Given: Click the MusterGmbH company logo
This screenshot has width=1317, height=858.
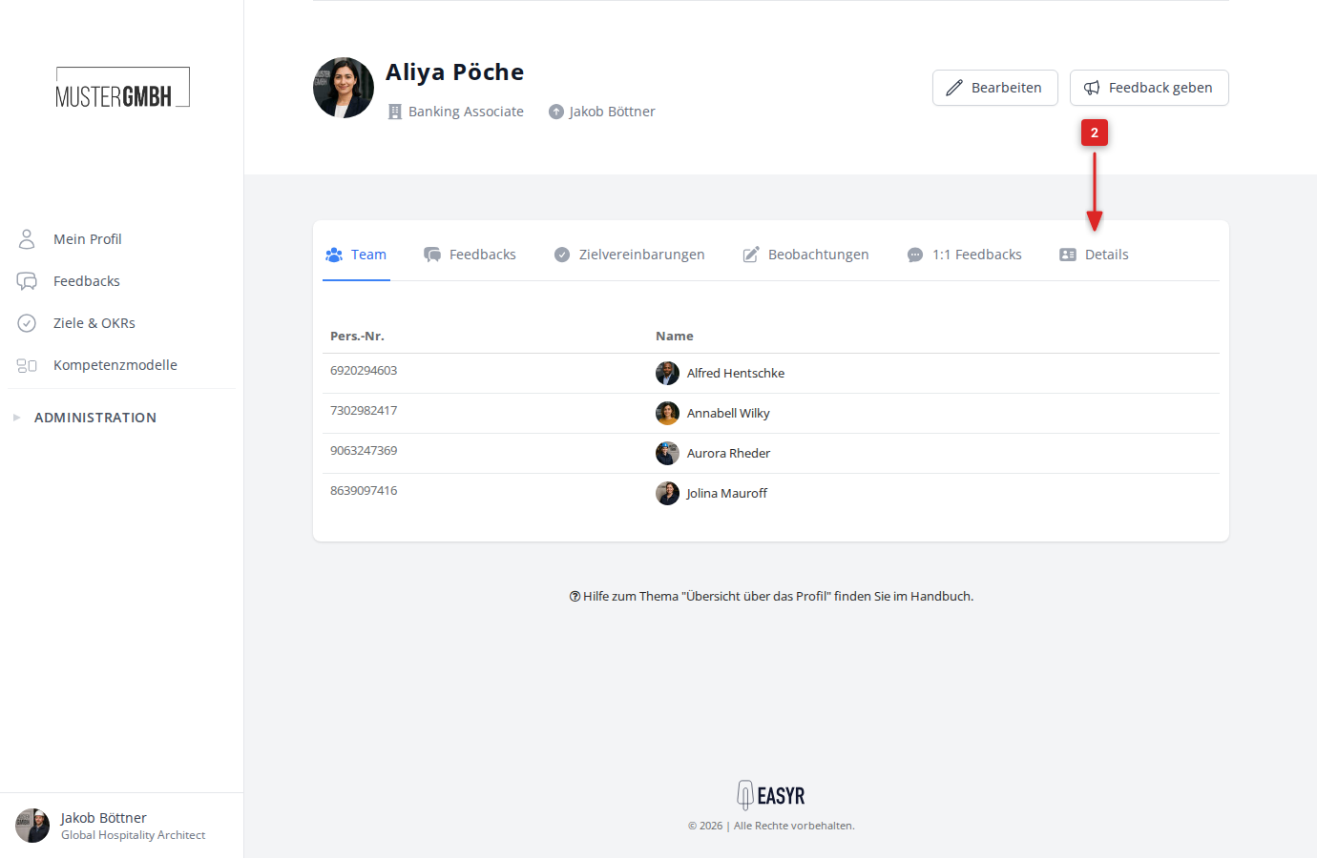Looking at the screenshot, I should [x=122, y=88].
